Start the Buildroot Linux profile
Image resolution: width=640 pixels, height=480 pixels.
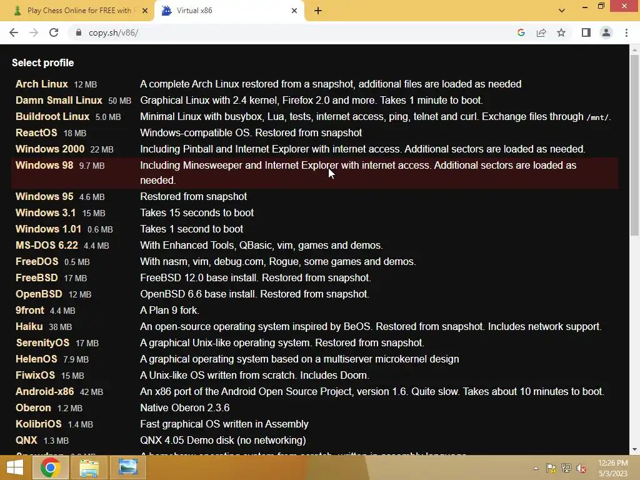click(x=52, y=117)
